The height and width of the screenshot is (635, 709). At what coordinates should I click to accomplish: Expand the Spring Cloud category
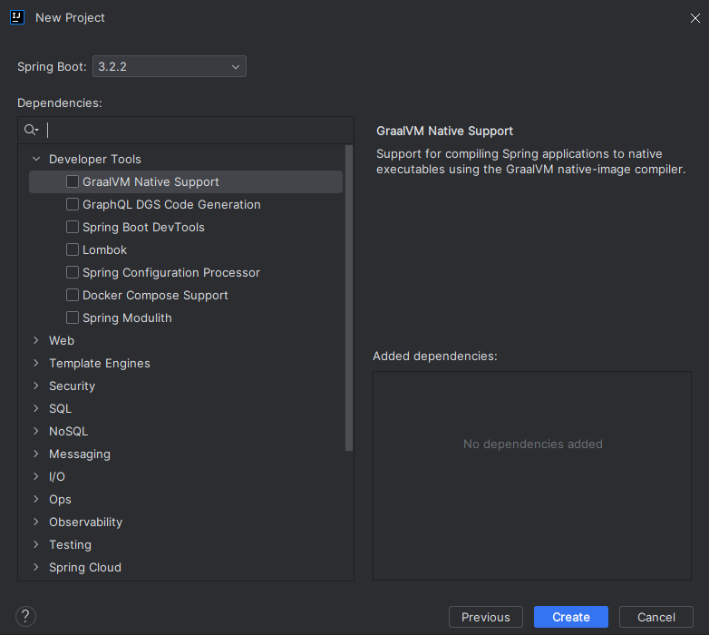[36, 567]
